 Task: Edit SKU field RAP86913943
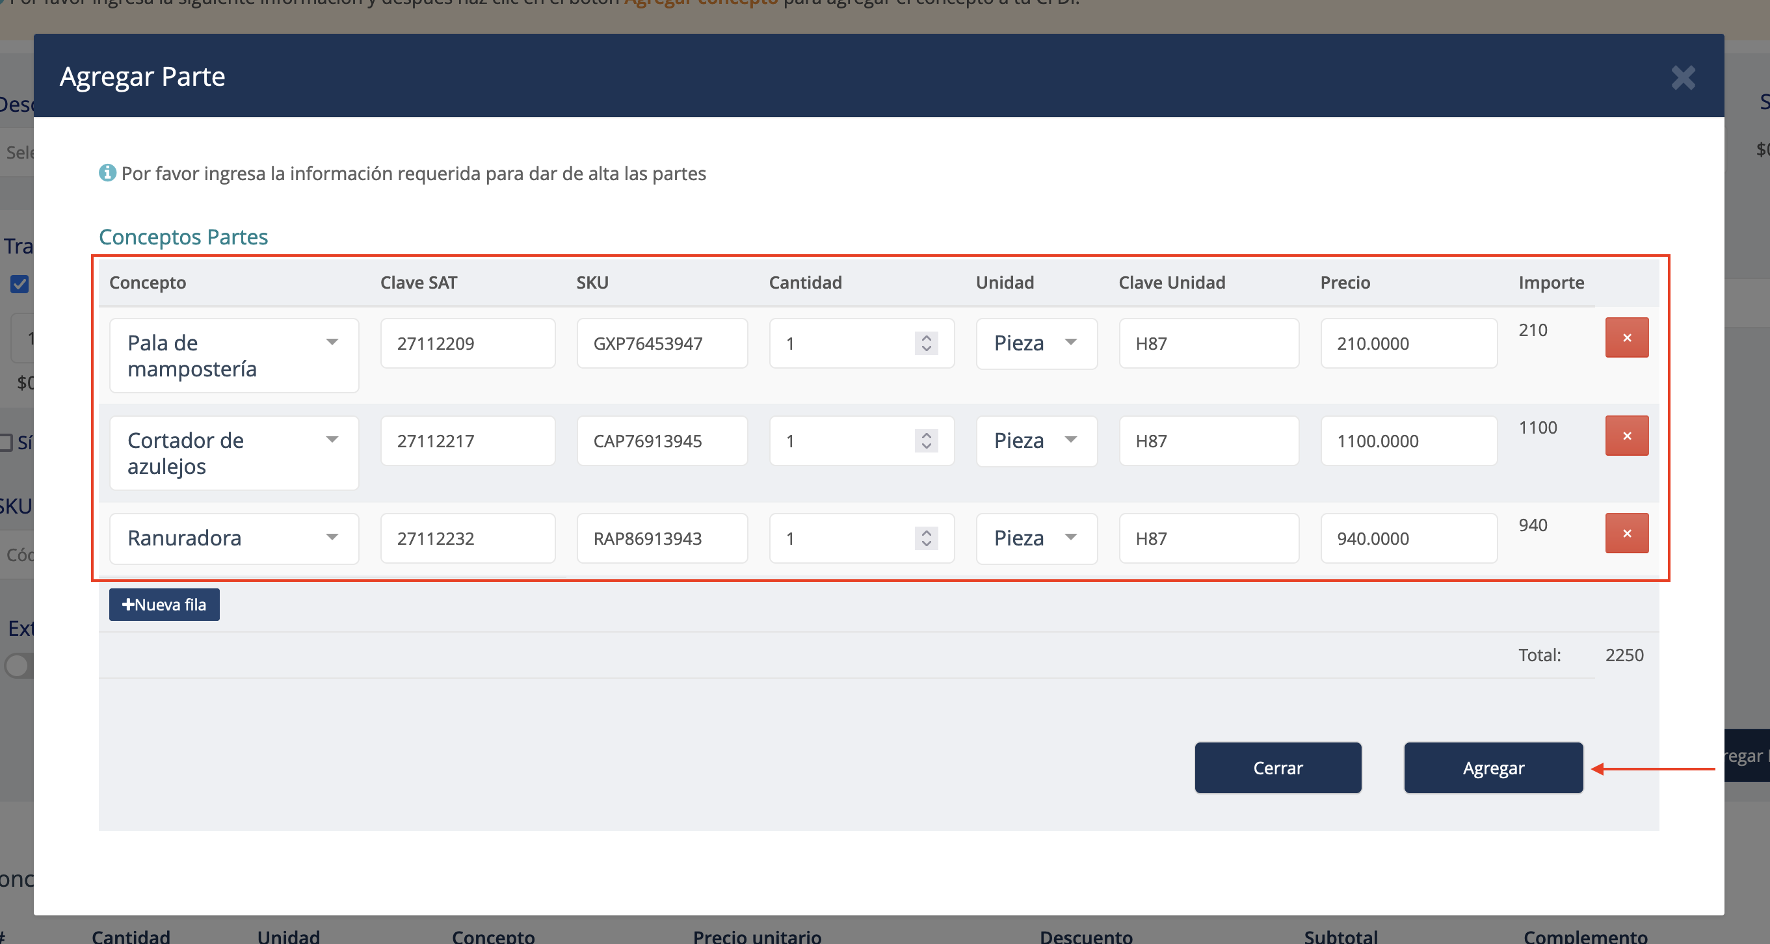coord(662,538)
